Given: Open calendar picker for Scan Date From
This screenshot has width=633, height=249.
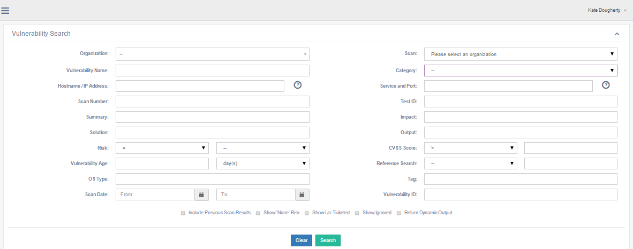Looking at the screenshot, I should pyautogui.click(x=201, y=195).
